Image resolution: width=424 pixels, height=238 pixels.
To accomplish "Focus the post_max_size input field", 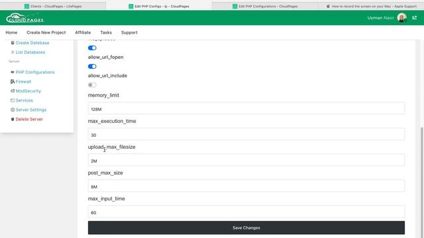I will click(x=246, y=186).
